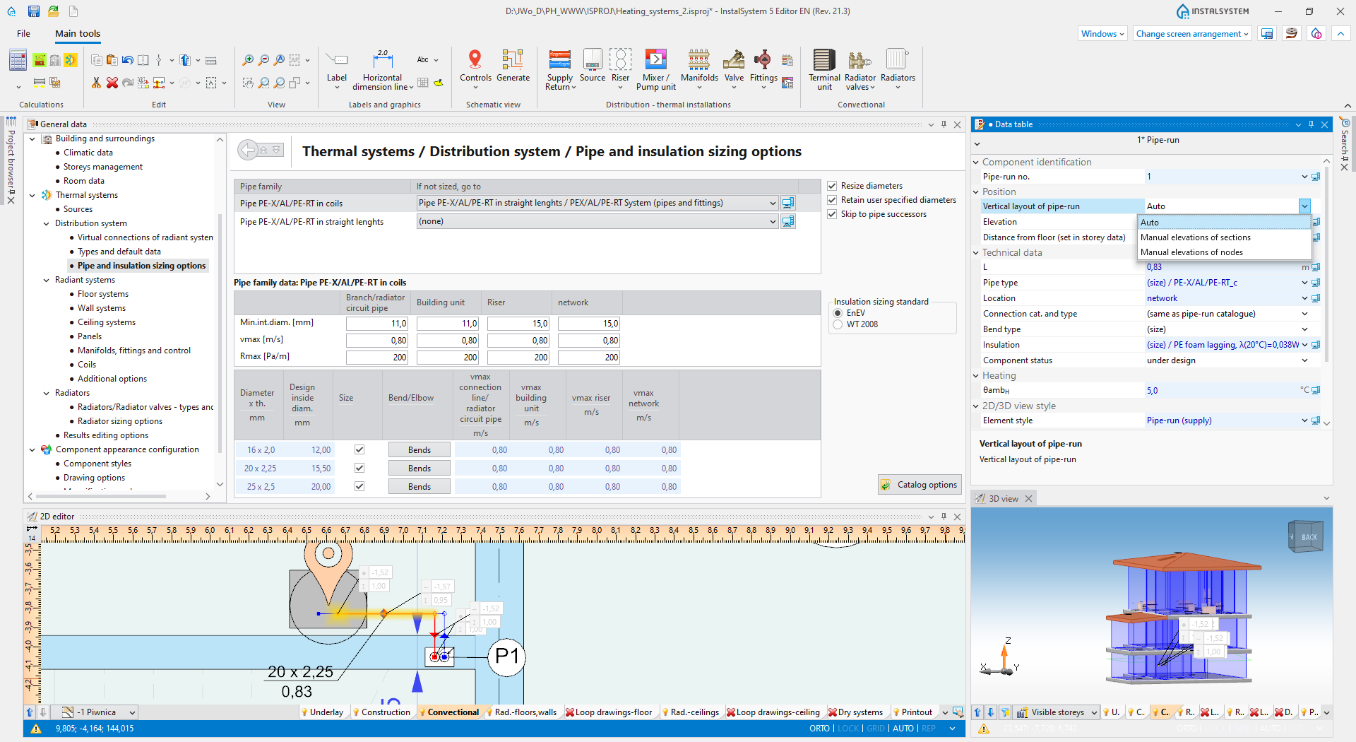Screen dimensions: 1356x742
Task: Click Bends button for 16 x 2,0
Action: tap(420, 449)
